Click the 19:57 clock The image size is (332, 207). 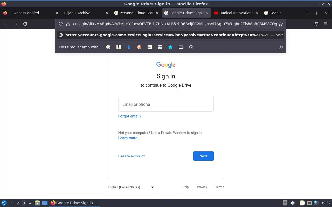click(x=326, y=203)
